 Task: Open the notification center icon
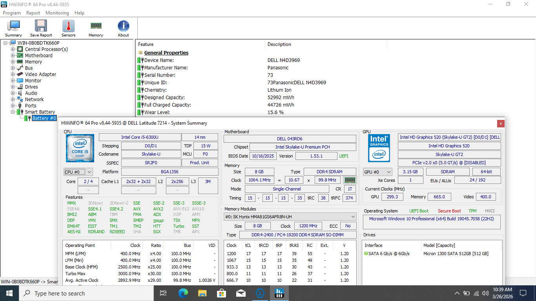[523, 293]
